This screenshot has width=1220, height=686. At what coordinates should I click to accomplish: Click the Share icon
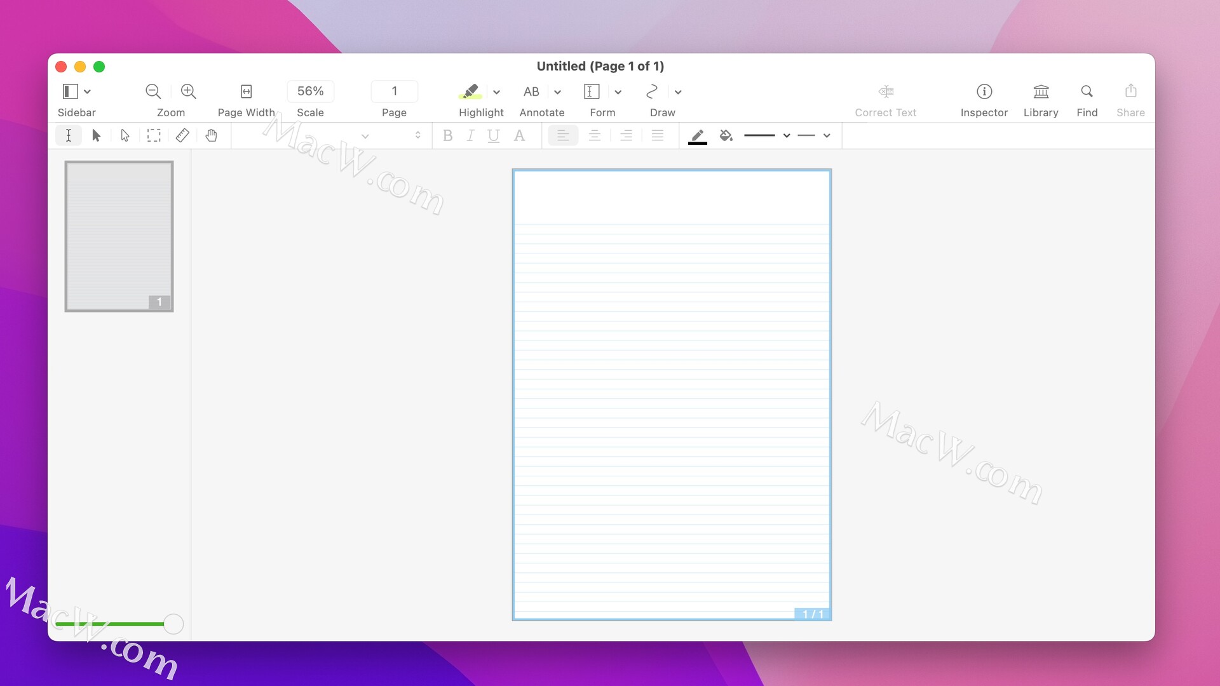tap(1131, 91)
